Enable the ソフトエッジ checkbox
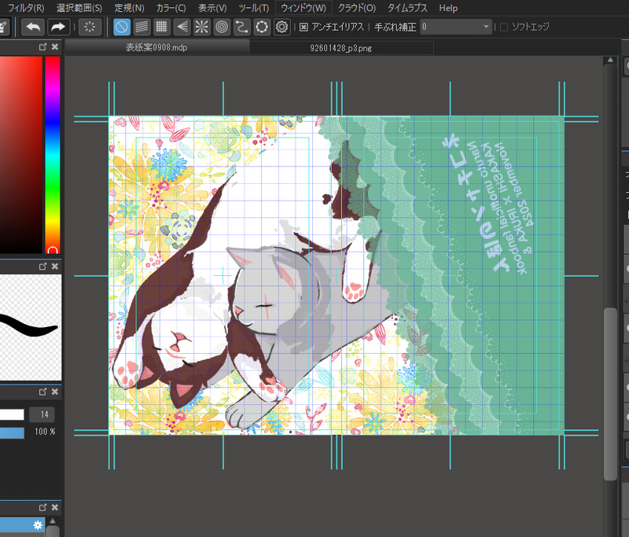 click(x=504, y=28)
